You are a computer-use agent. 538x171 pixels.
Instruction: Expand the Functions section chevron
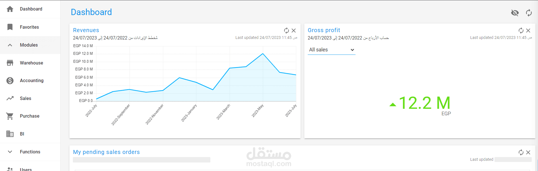[x=10, y=152]
